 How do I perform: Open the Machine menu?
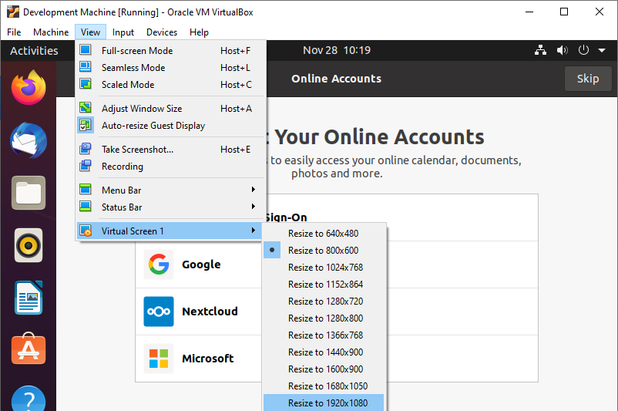click(51, 32)
